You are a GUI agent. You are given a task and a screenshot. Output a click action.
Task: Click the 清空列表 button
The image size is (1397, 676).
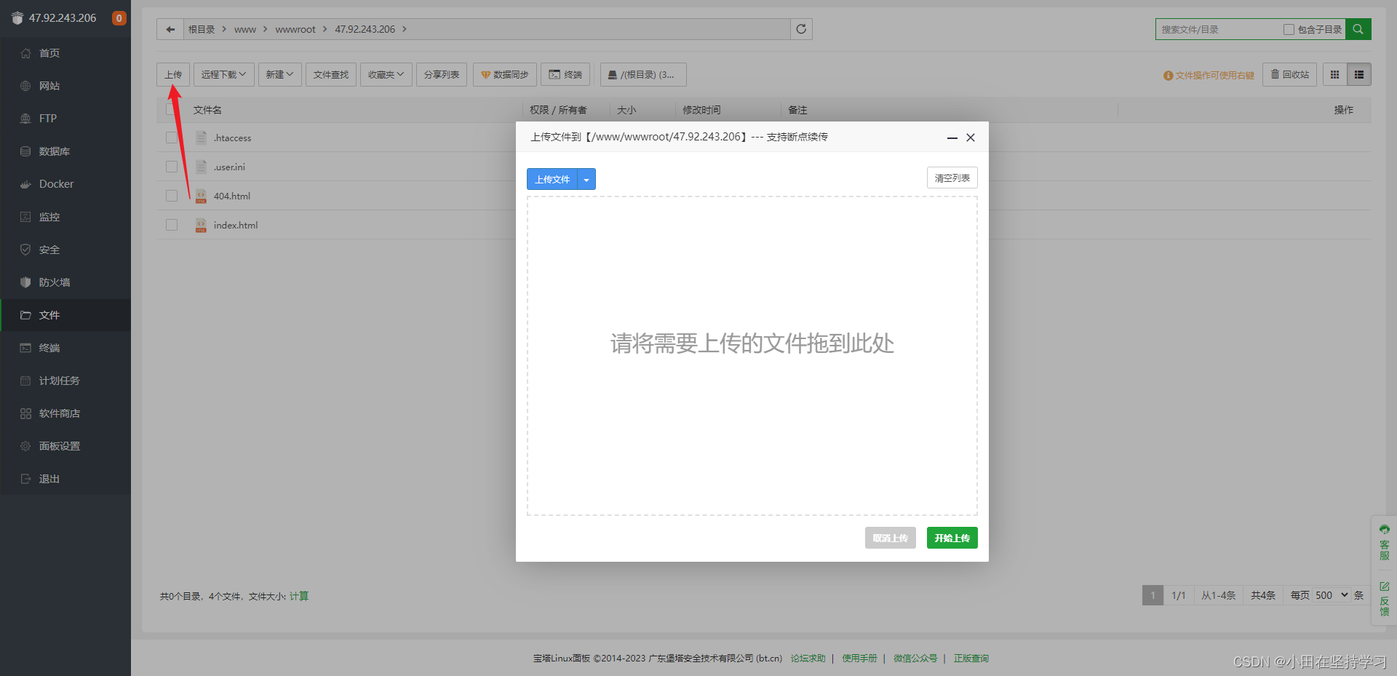tap(952, 178)
